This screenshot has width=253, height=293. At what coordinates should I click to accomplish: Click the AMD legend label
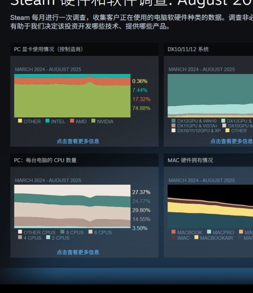pos(81,121)
